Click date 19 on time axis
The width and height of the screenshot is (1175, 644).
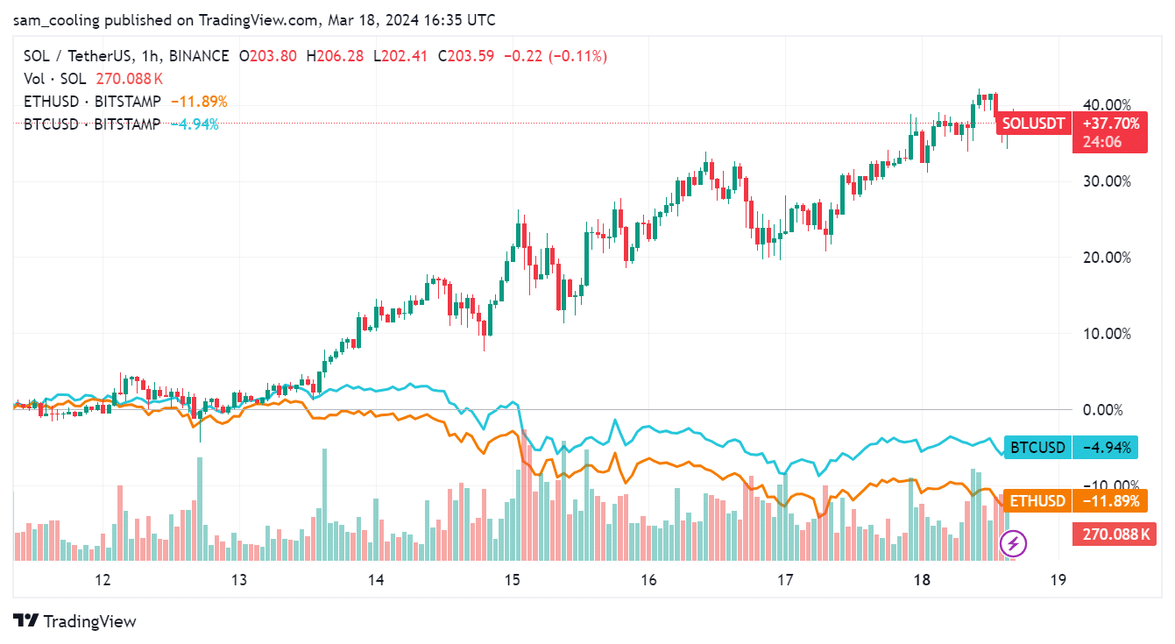click(1058, 580)
